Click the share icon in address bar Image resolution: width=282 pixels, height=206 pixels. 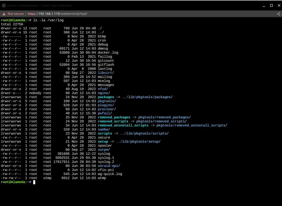tap(278, 14)
